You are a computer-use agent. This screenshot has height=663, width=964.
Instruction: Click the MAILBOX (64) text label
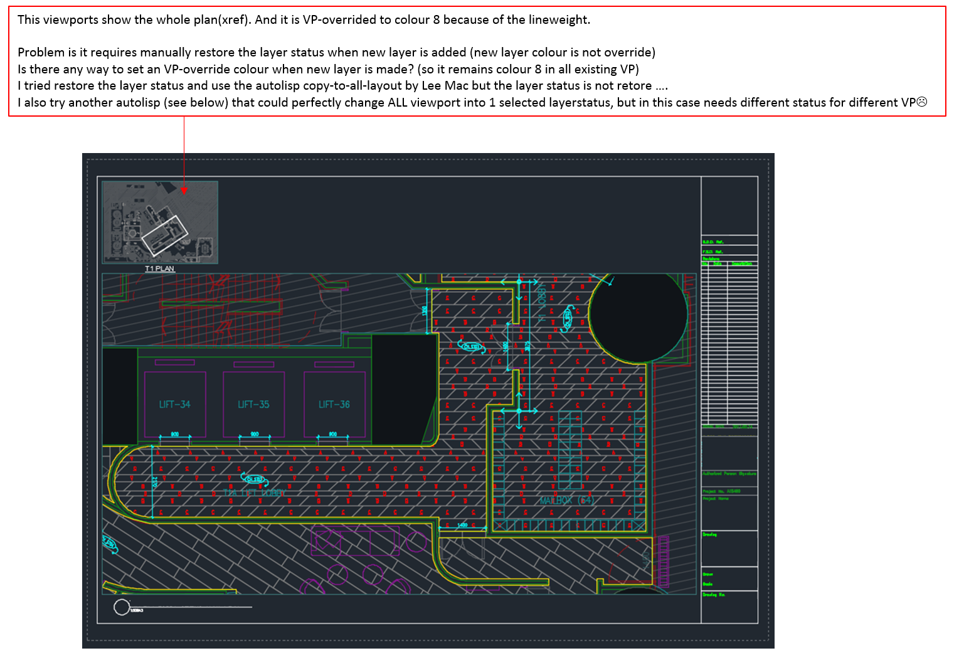[x=566, y=501]
